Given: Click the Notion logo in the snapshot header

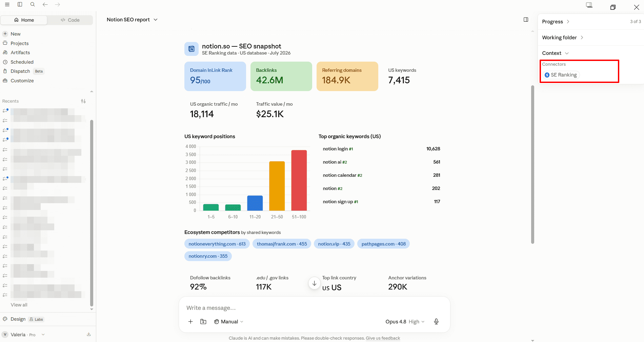Looking at the screenshot, I should tap(191, 49).
